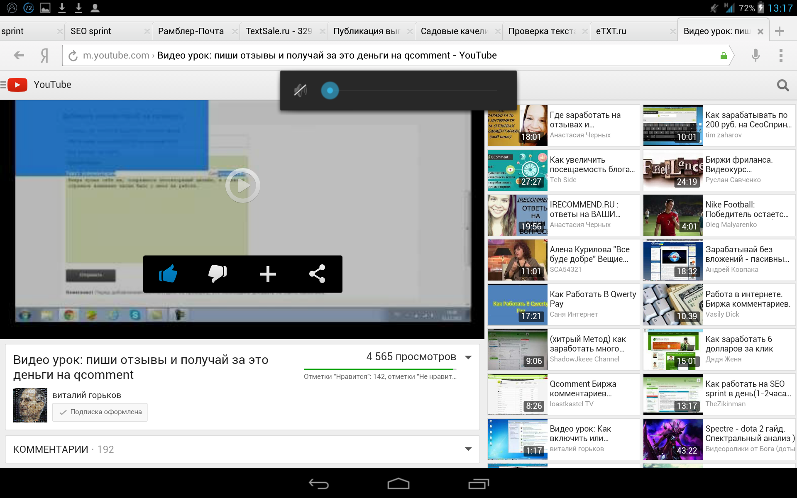Open video 'Где заработать на отзывах'
The height and width of the screenshot is (498, 797).
pyautogui.click(x=563, y=125)
